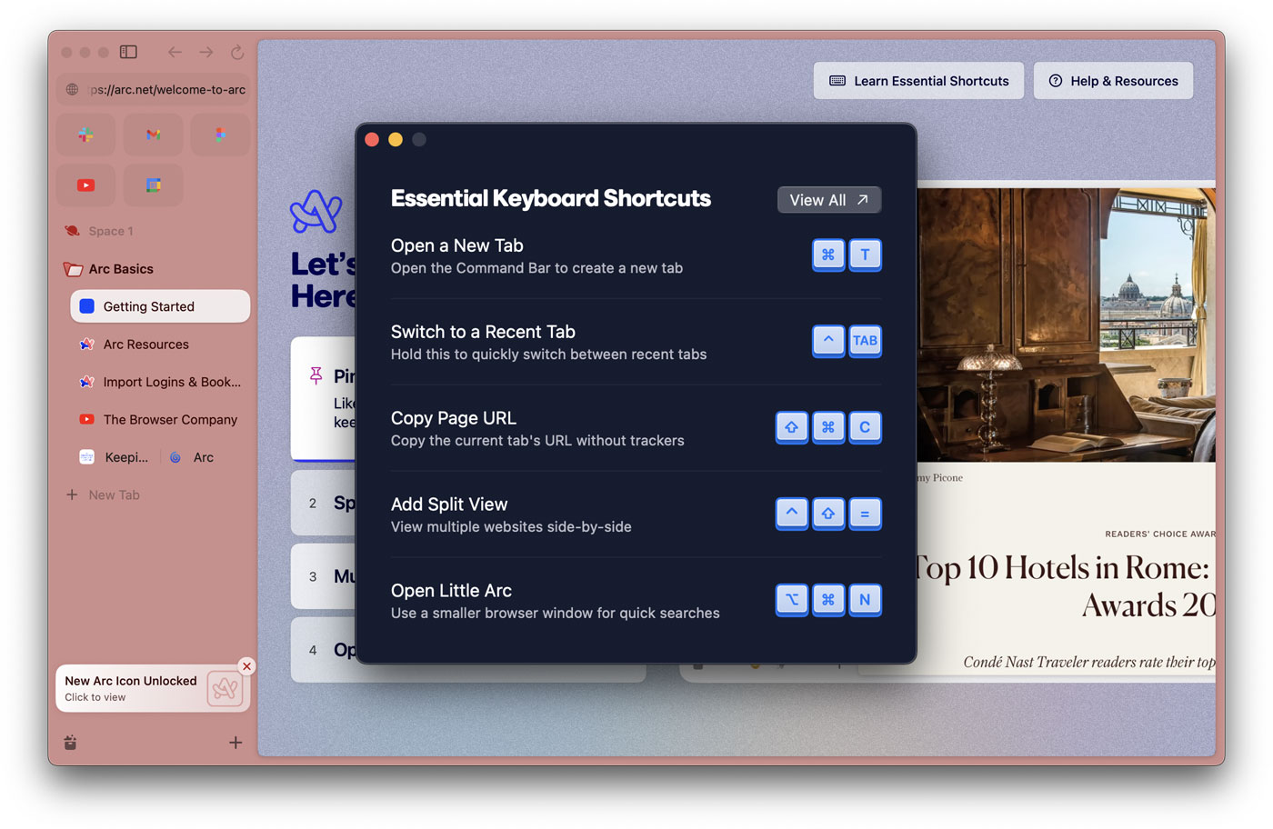The width and height of the screenshot is (1273, 829).
Task: Click the plus icon at the sidebar bottom
Action: (236, 743)
